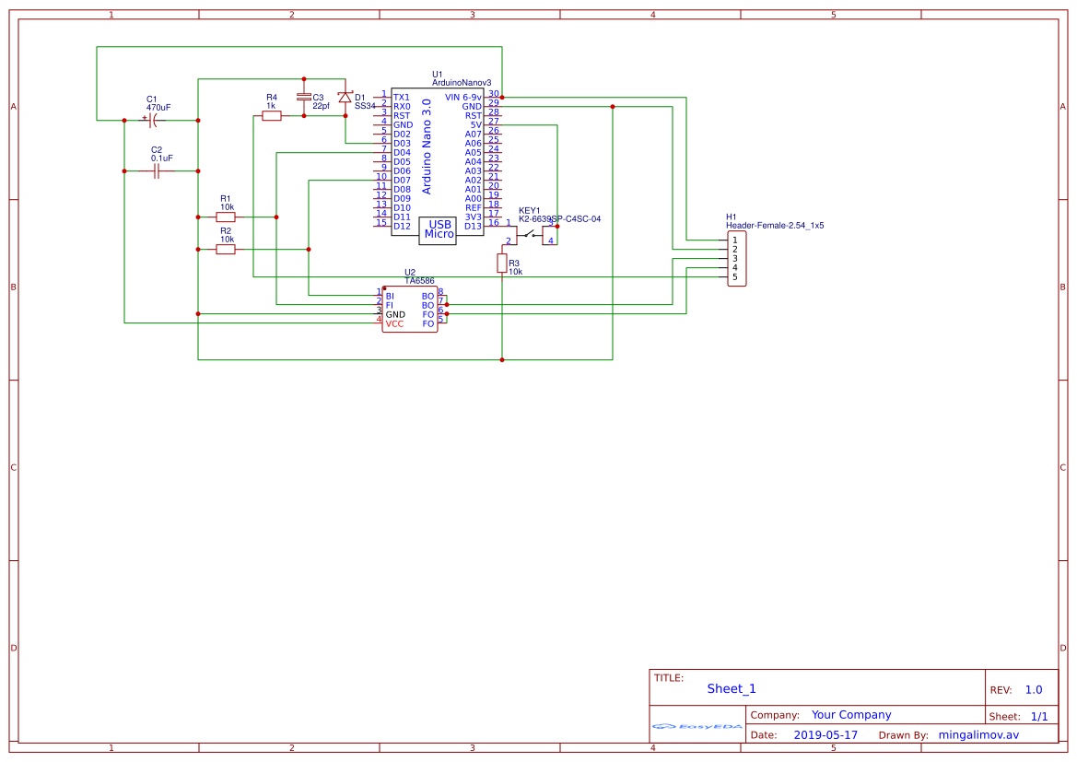Screen dimensions: 1077x762
Task: Click the 3V3 pin label
Action: tap(474, 217)
